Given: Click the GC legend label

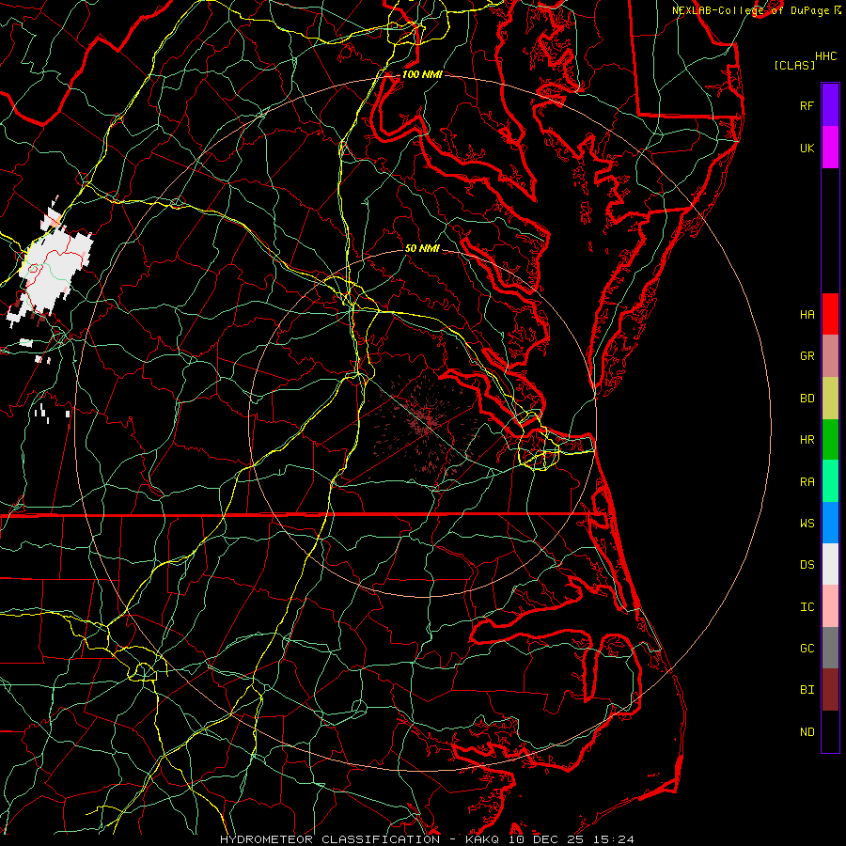Looking at the screenshot, I should (807, 648).
